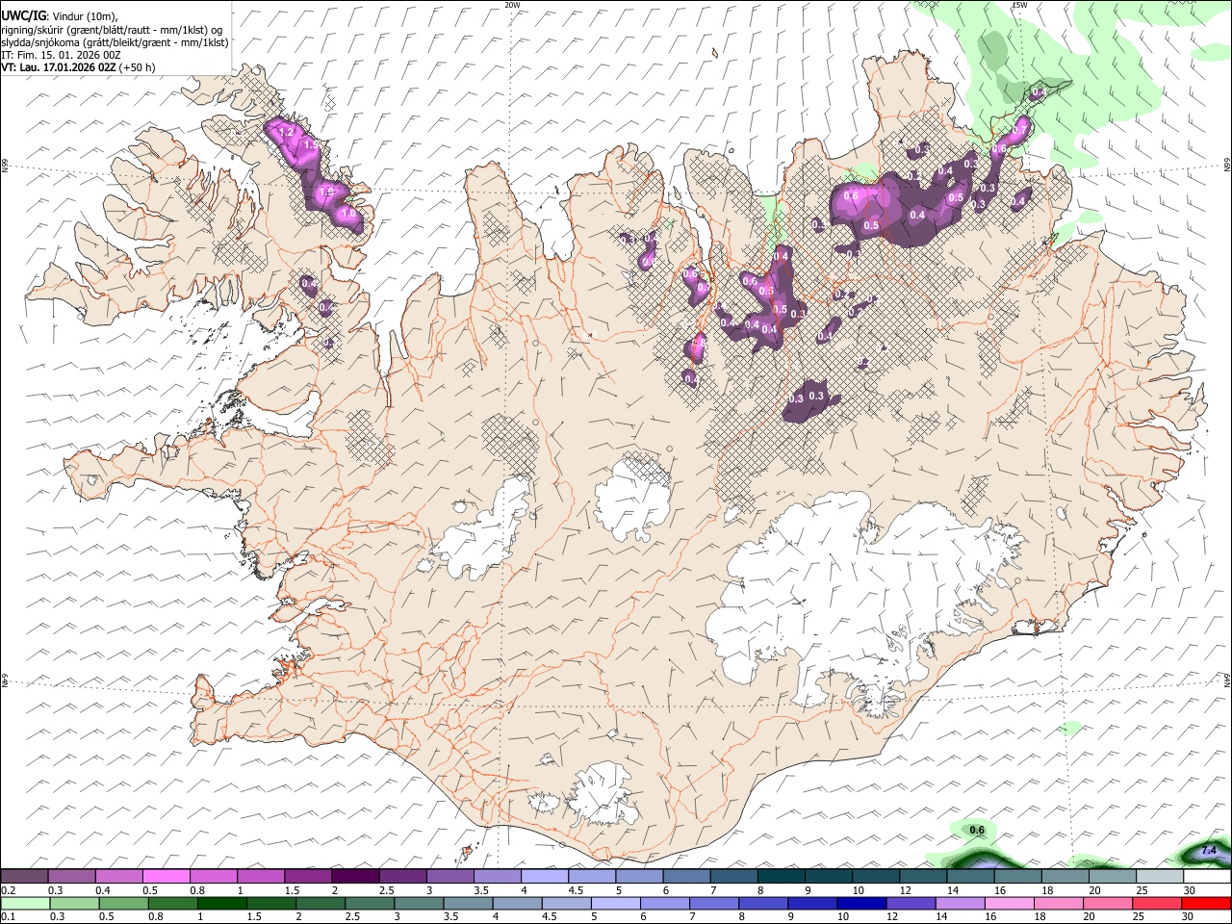Click the 'IT: Fim. 15. 01. 2026 00Z' text
The width and height of the screenshot is (1232, 924).
[x=61, y=55]
